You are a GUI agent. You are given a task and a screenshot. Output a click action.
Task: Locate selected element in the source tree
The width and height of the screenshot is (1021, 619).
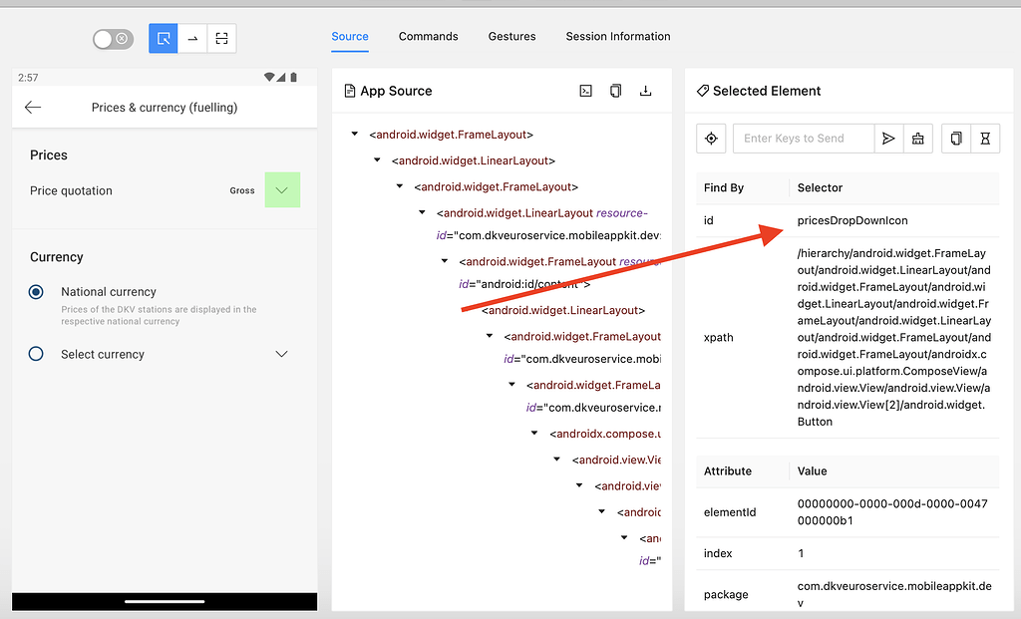pyautogui.click(x=711, y=138)
